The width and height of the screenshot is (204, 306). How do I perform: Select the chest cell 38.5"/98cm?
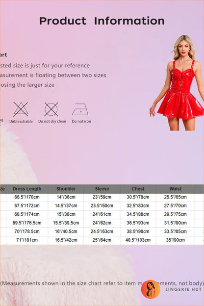click(138, 231)
